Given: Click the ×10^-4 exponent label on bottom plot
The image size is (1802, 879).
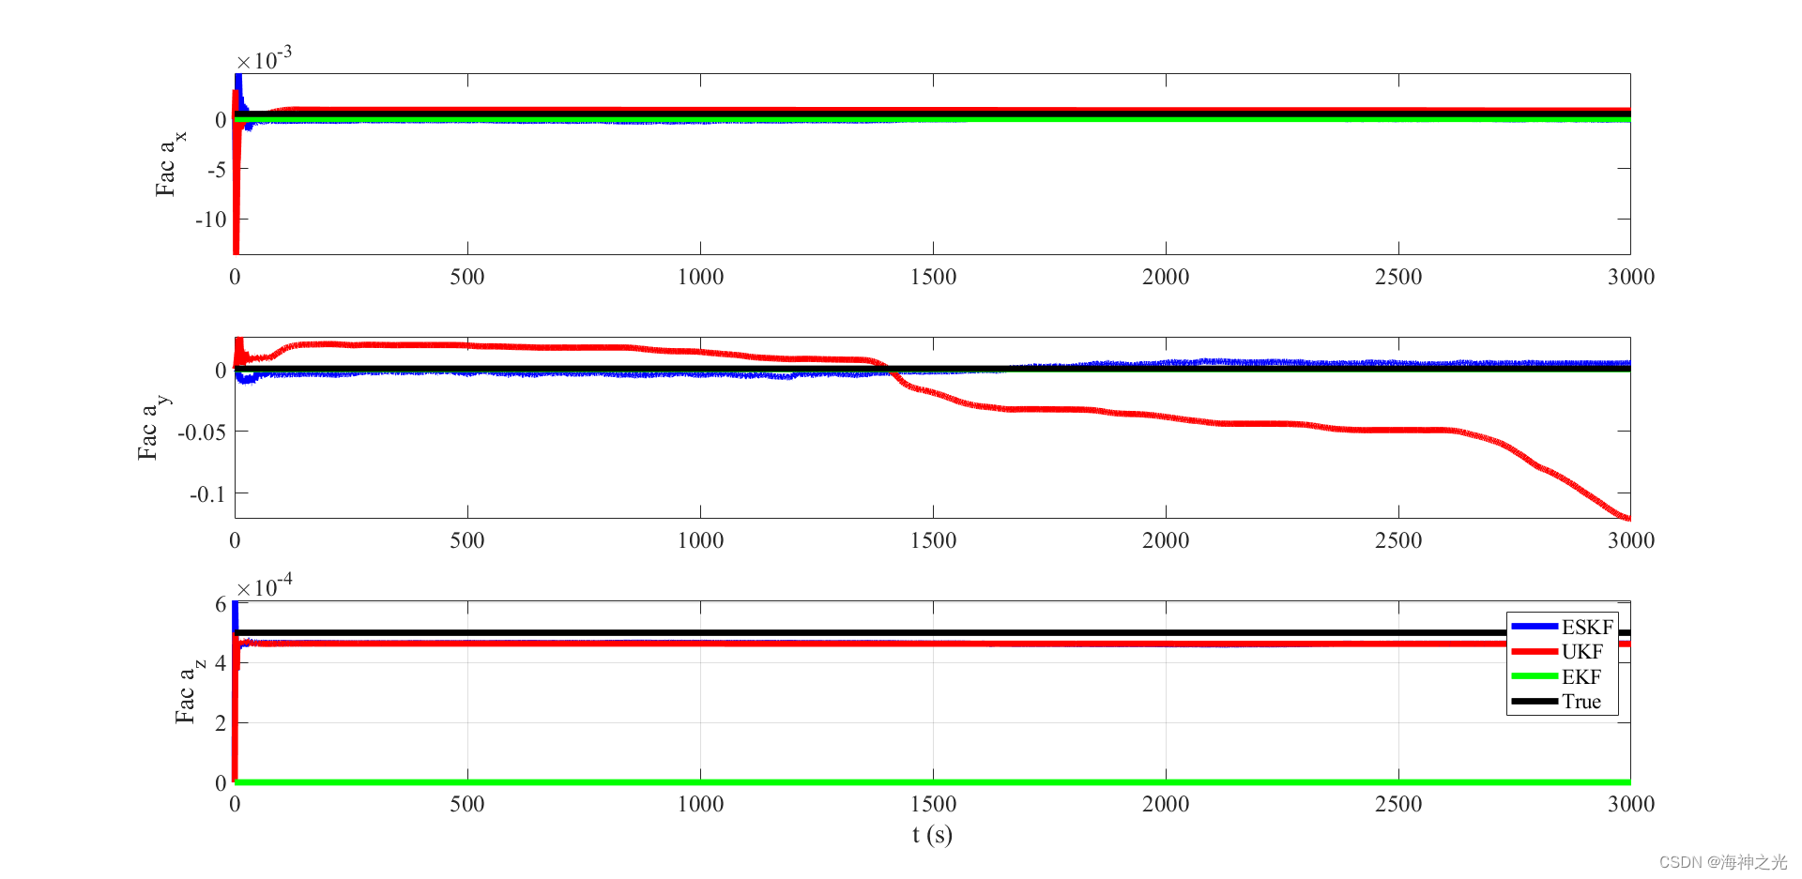Looking at the screenshot, I should 264,585.
